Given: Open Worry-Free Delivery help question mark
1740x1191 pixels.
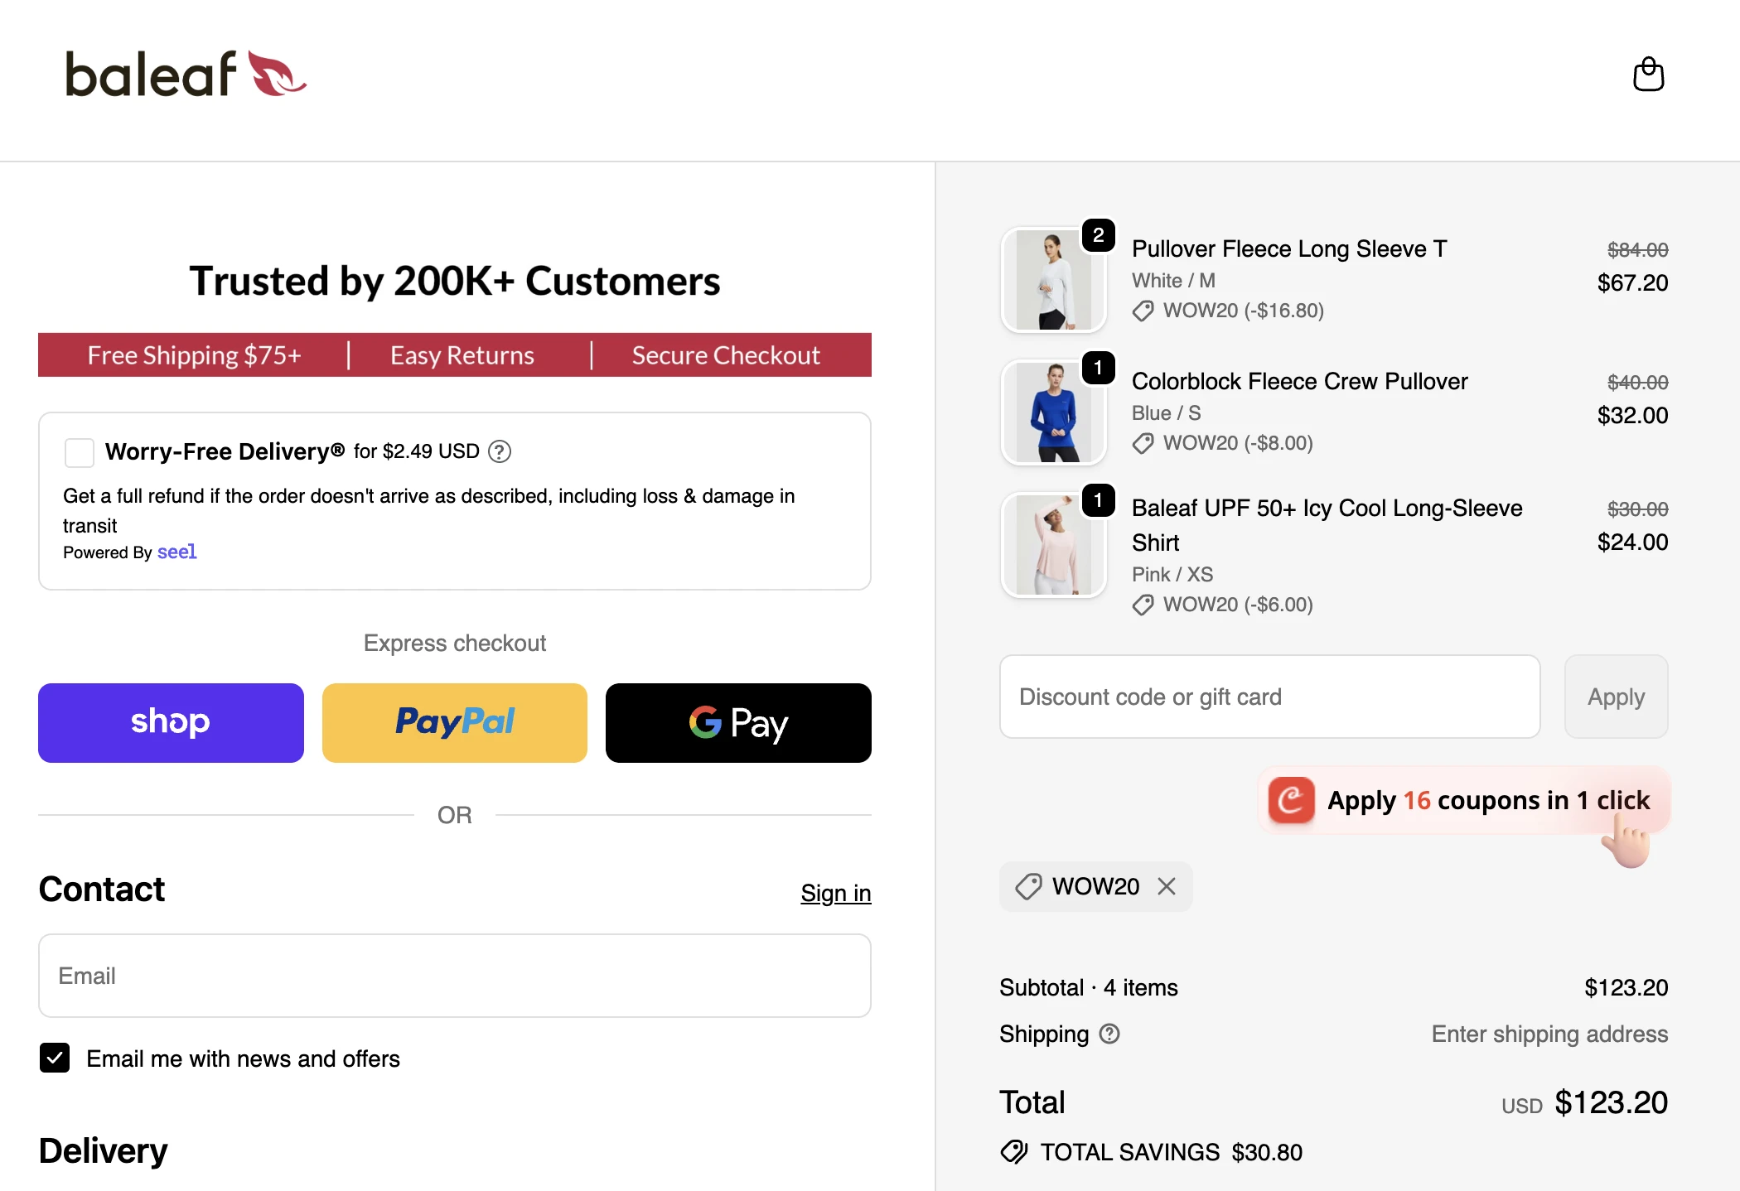Looking at the screenshot, I should (500, 451).
